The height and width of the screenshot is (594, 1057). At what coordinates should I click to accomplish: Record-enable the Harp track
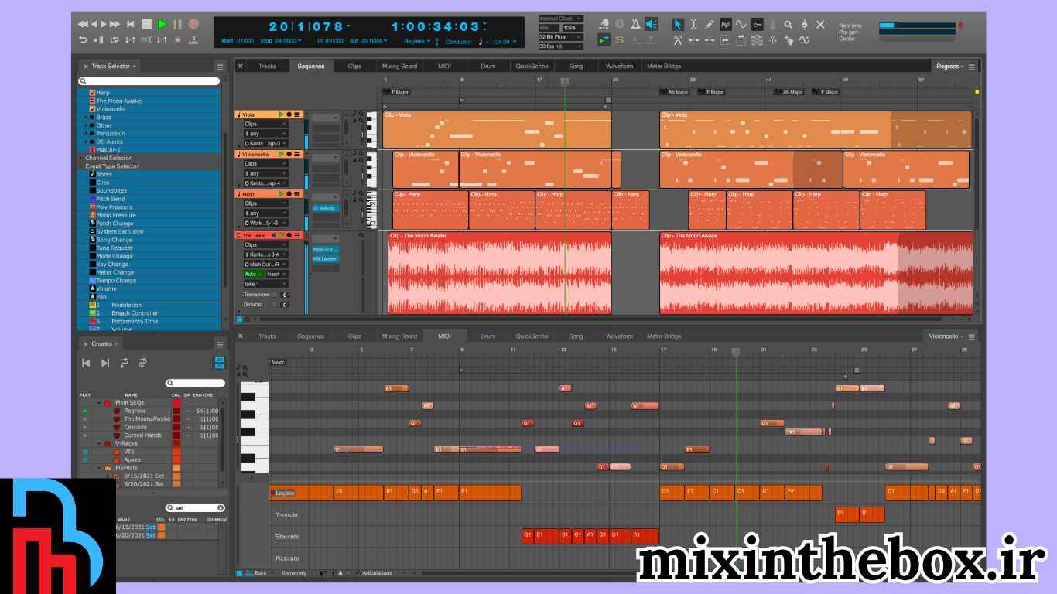pos(289,194)
